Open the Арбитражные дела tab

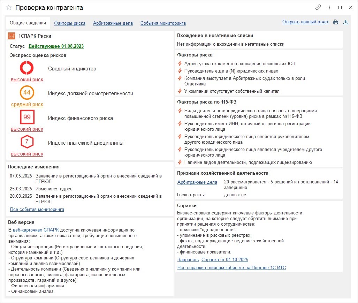tap(113, 23)
